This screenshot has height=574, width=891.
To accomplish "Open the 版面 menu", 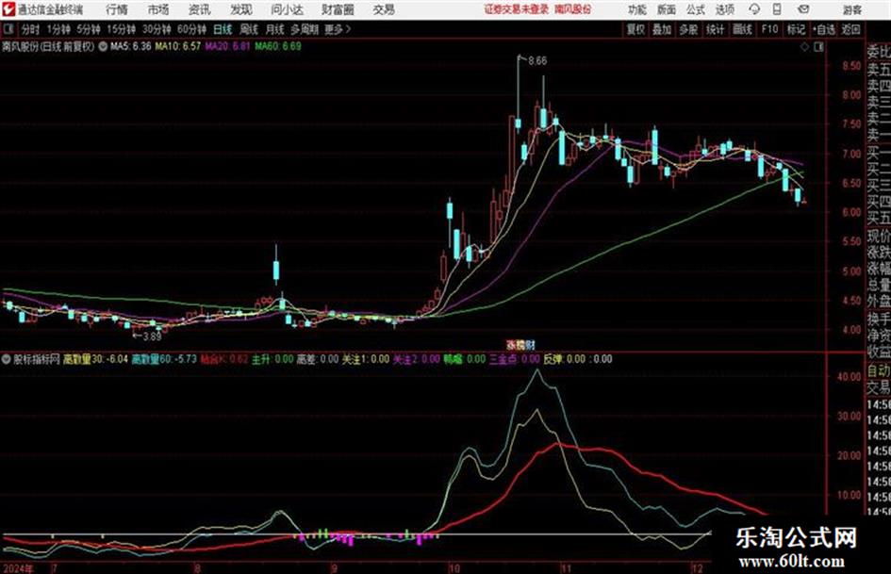I will [667, 9].
